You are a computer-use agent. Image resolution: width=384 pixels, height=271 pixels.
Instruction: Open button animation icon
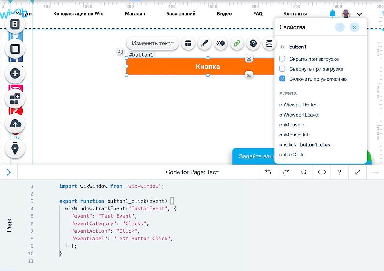click(220, 43)
